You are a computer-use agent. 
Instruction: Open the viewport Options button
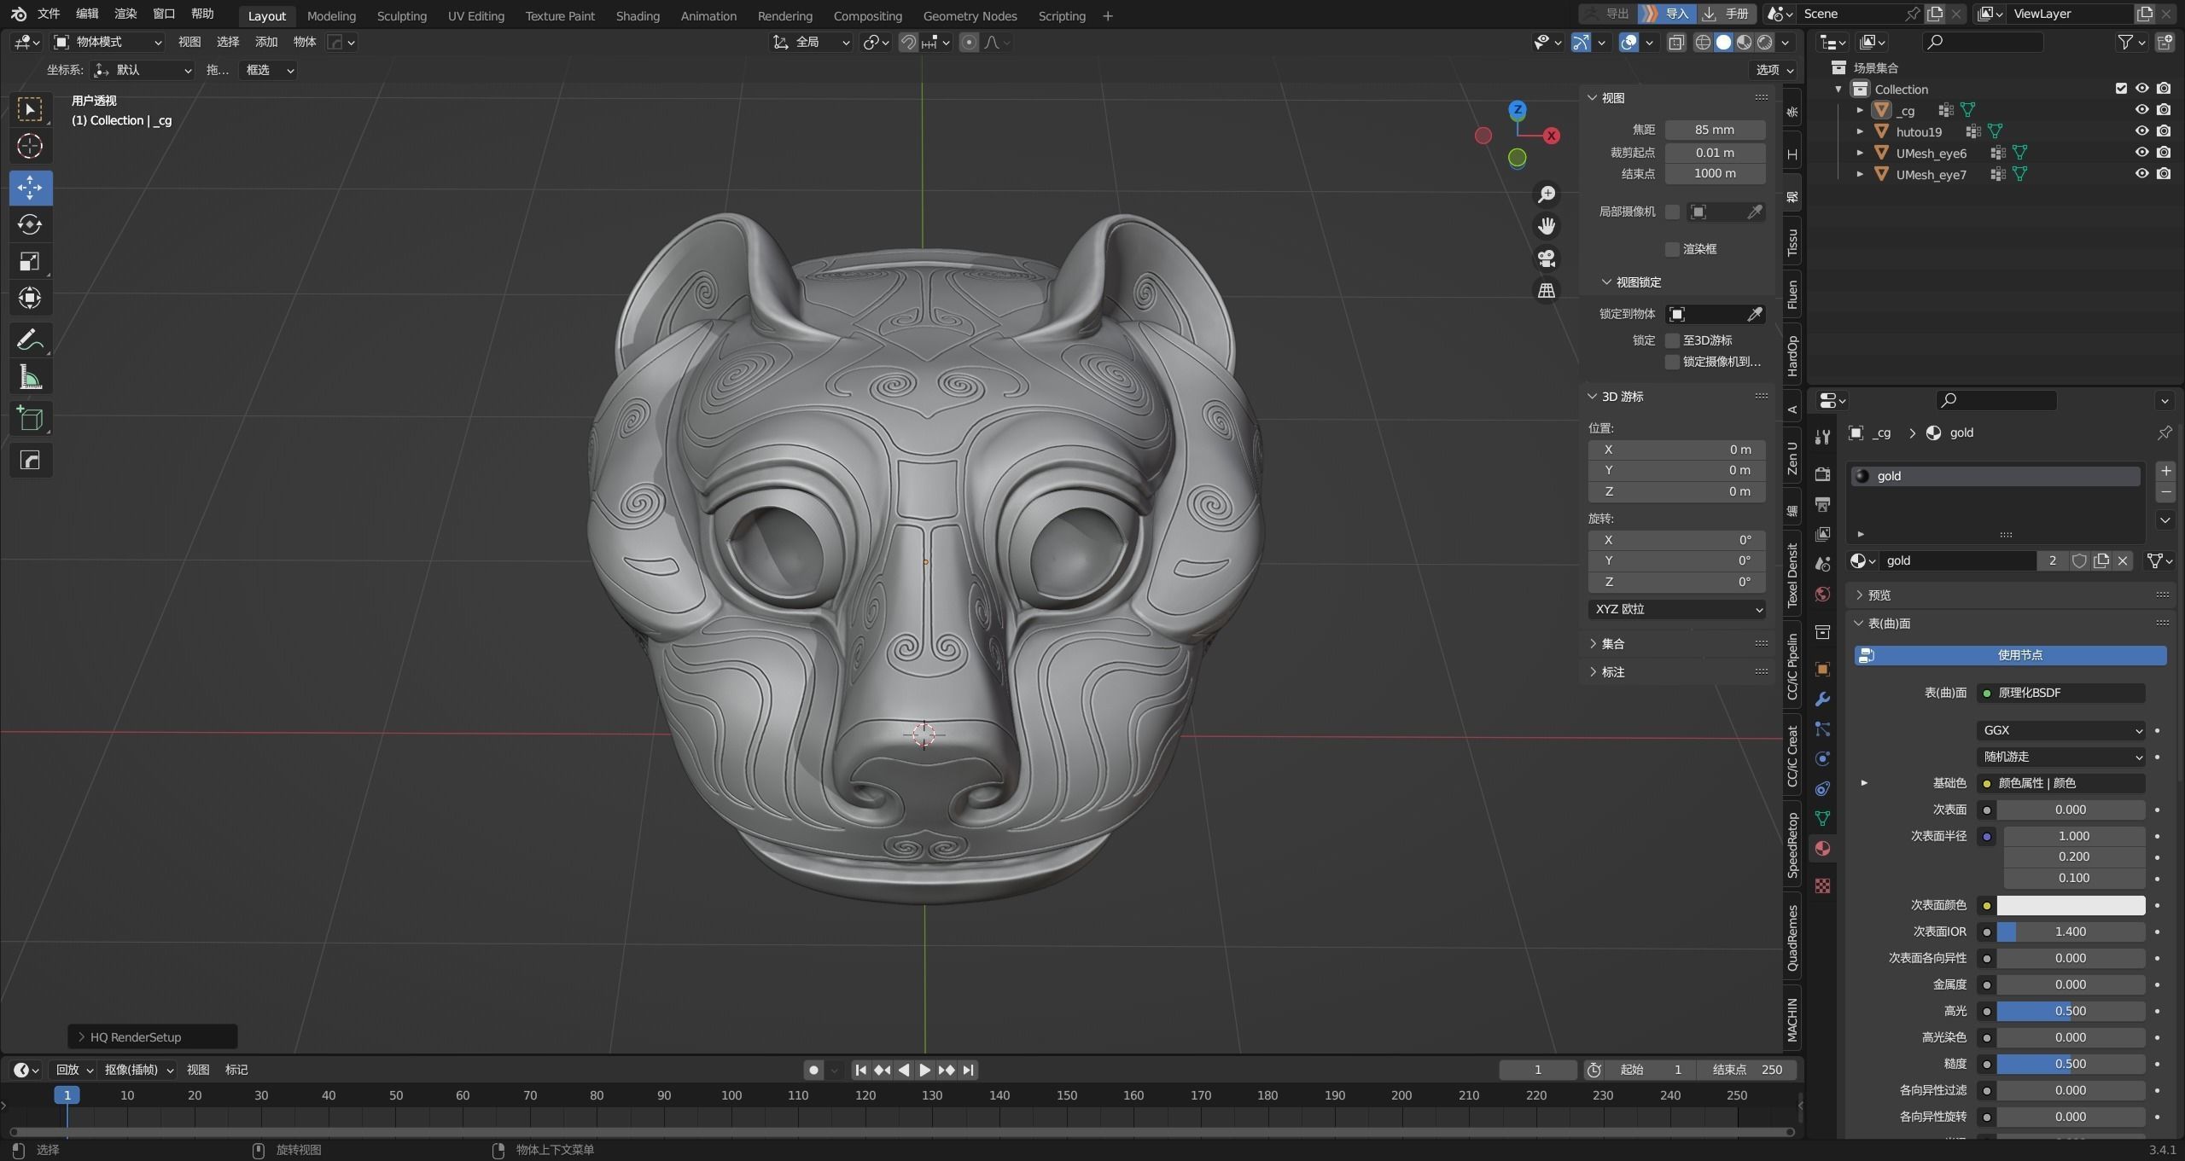(1774, 70)
